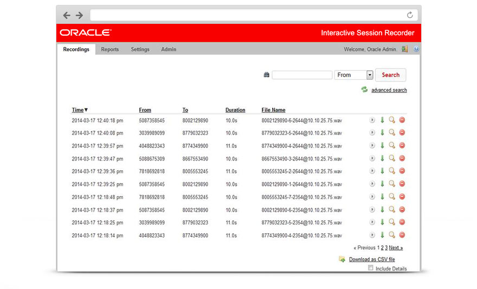This screenshot has width=477, height=289.
Task: Click the Oracle logo in the header
Action: (86, 33)
